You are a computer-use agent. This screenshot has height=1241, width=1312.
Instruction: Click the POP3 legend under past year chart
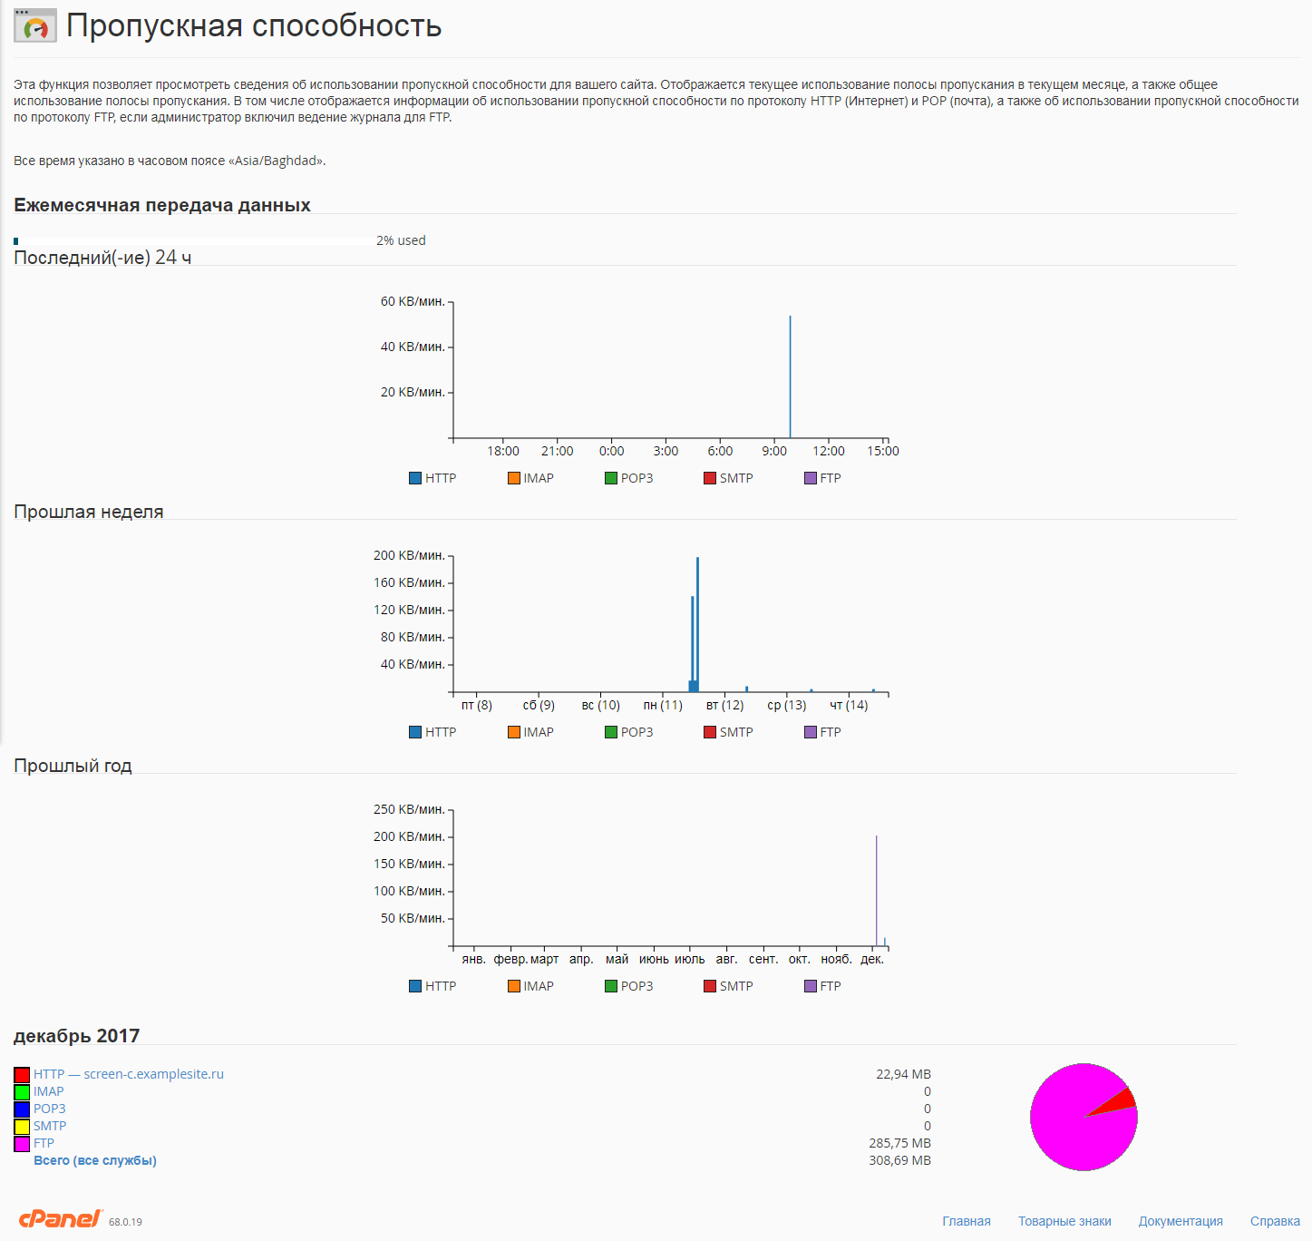coord(629,986)
